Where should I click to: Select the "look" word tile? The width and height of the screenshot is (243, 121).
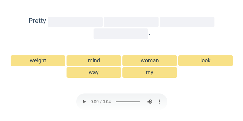206,61
